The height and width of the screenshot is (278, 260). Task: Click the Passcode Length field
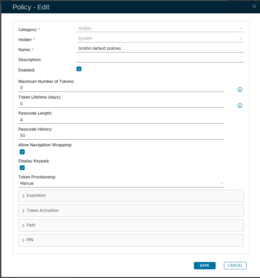point(121,120)
